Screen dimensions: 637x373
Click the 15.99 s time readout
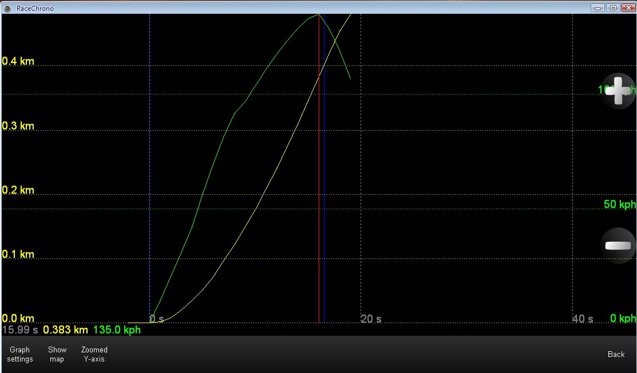[20, 330]
